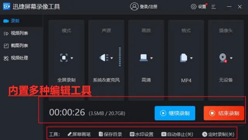This screenshot has height=140, width=248.
Task: Minimize the recorder window
Action: tap(229, 6)
